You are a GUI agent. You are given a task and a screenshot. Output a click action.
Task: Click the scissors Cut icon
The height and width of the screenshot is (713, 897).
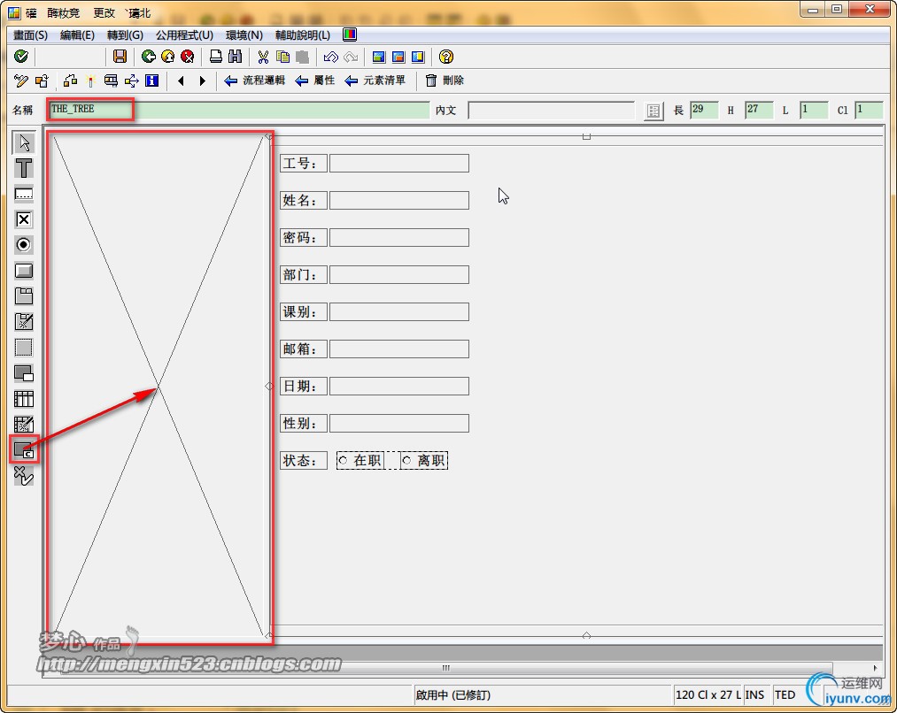tap(263, 56)
